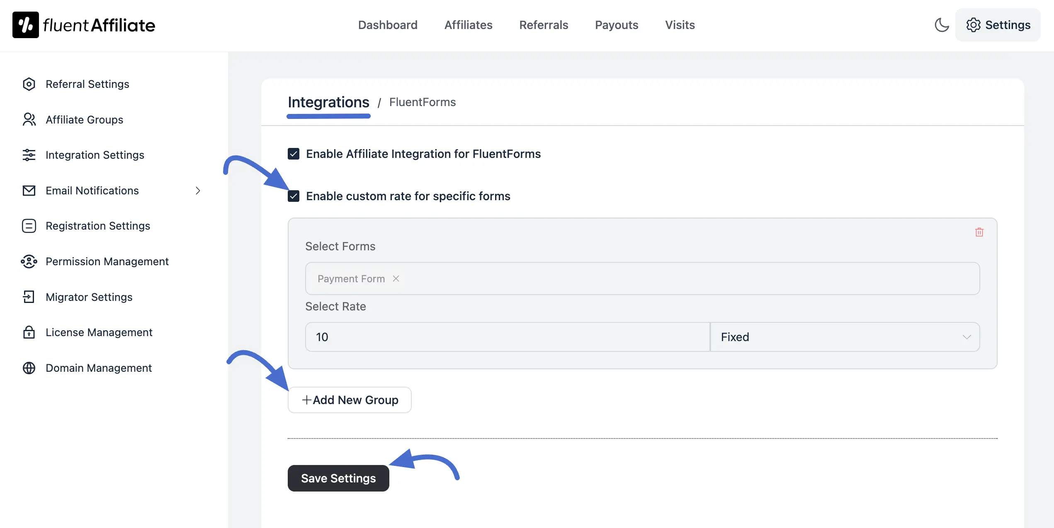Delete the rate group with the trash icon

point(979,232)
